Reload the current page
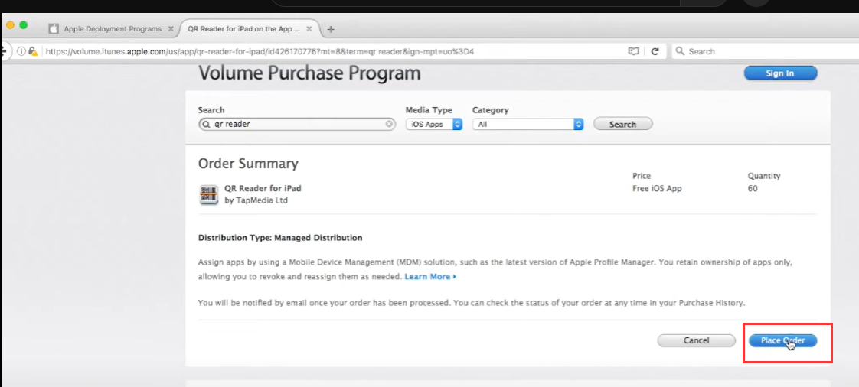 click(x=654, y=51)
